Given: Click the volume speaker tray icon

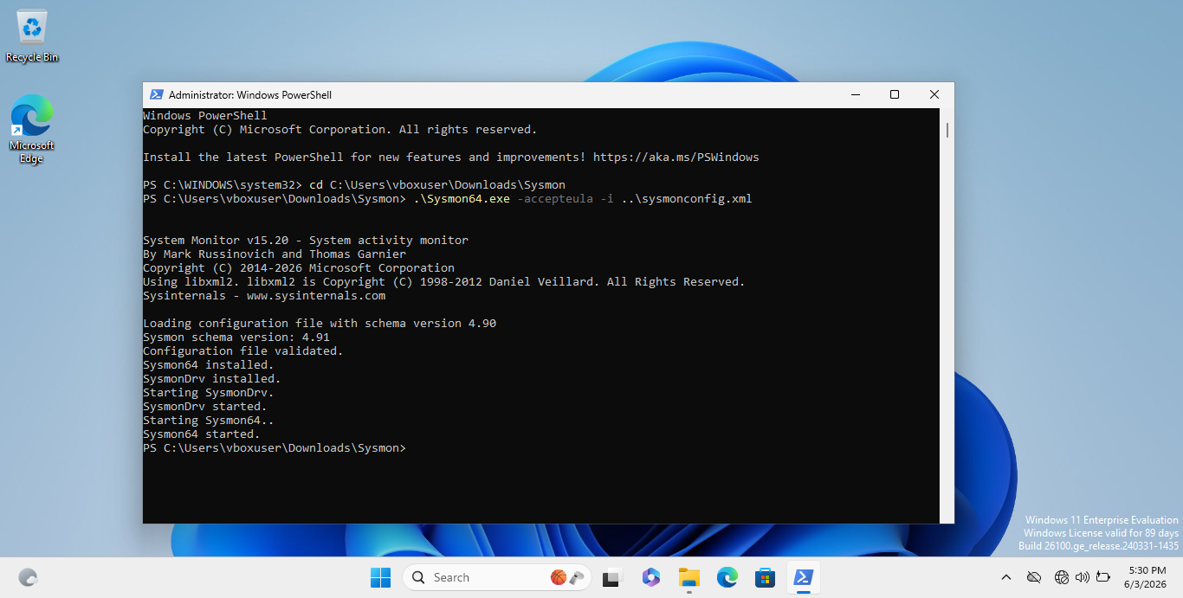Looking at the screenshot, I should [x=1082, y=577].
